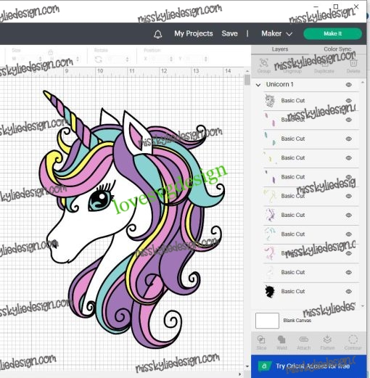
Task: Select the Weld tool icon
Action: tap(281, 342)
